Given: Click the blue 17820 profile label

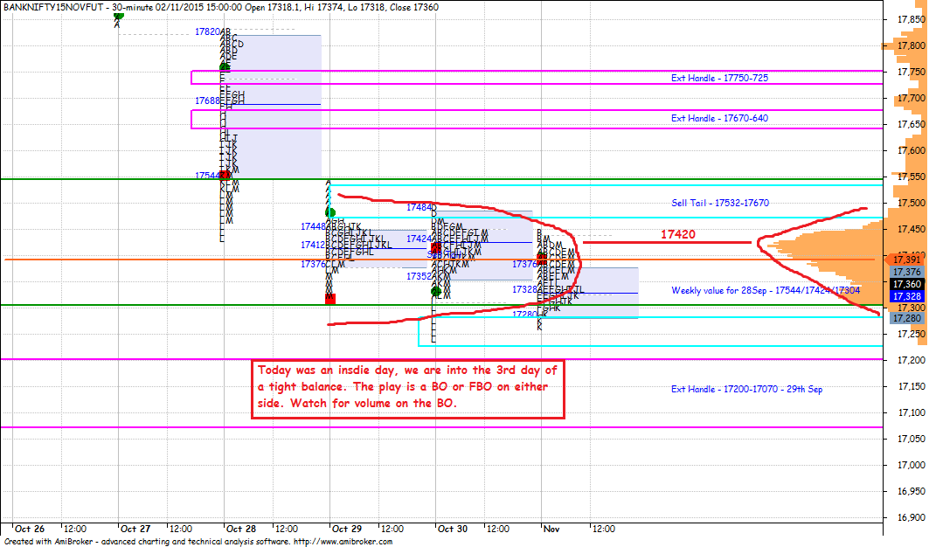Looking at the screenshot, I should (207, 31).
